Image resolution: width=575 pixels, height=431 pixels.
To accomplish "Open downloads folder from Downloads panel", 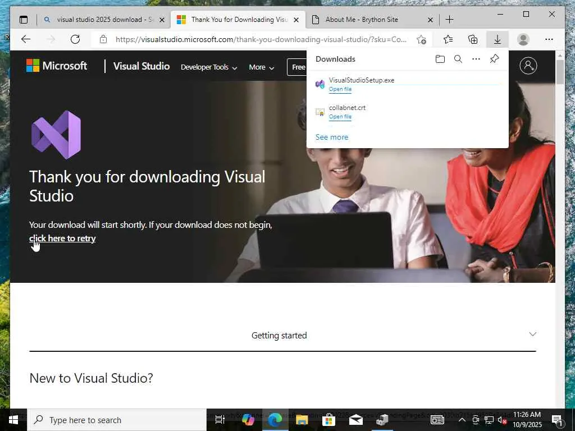I will tap(440, 59).
